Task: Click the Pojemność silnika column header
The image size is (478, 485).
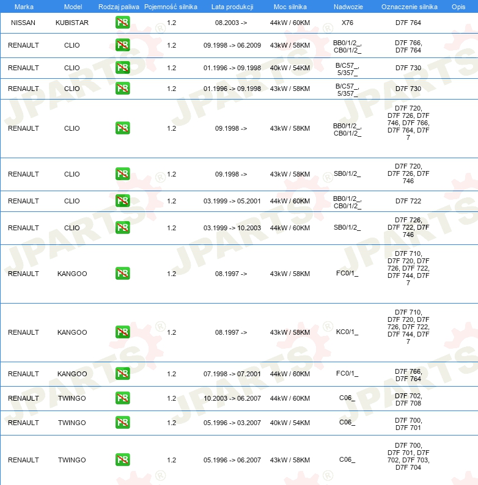Action: pos(171,7)
